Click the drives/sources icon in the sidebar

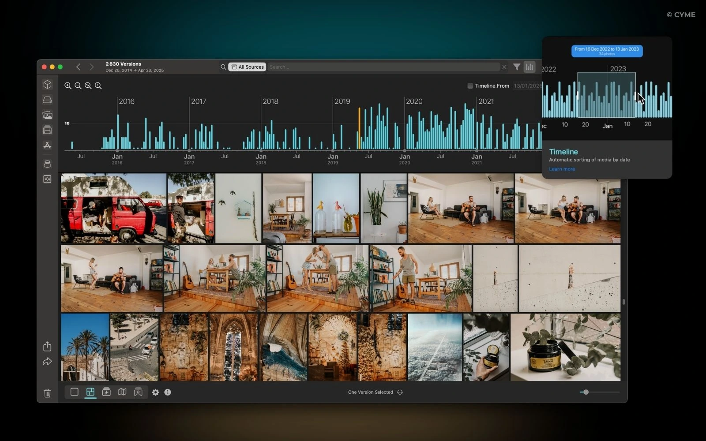coord(47,100)
